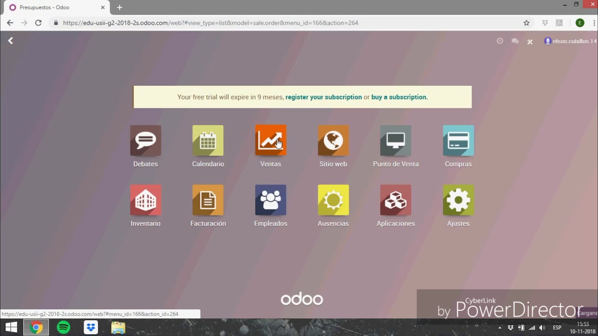Open the activities clock icon
This screenshot has width=598, height=336.
[500, 41]
